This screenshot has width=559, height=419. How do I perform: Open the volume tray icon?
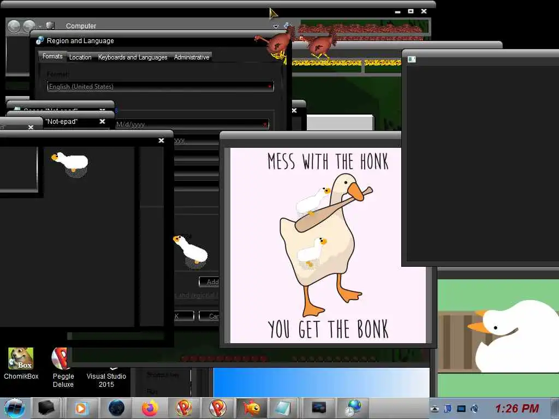point(474,409)
